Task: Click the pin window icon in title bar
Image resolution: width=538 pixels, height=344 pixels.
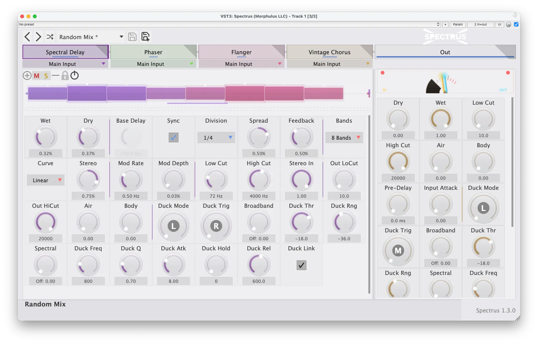Action: pos(515,16)
